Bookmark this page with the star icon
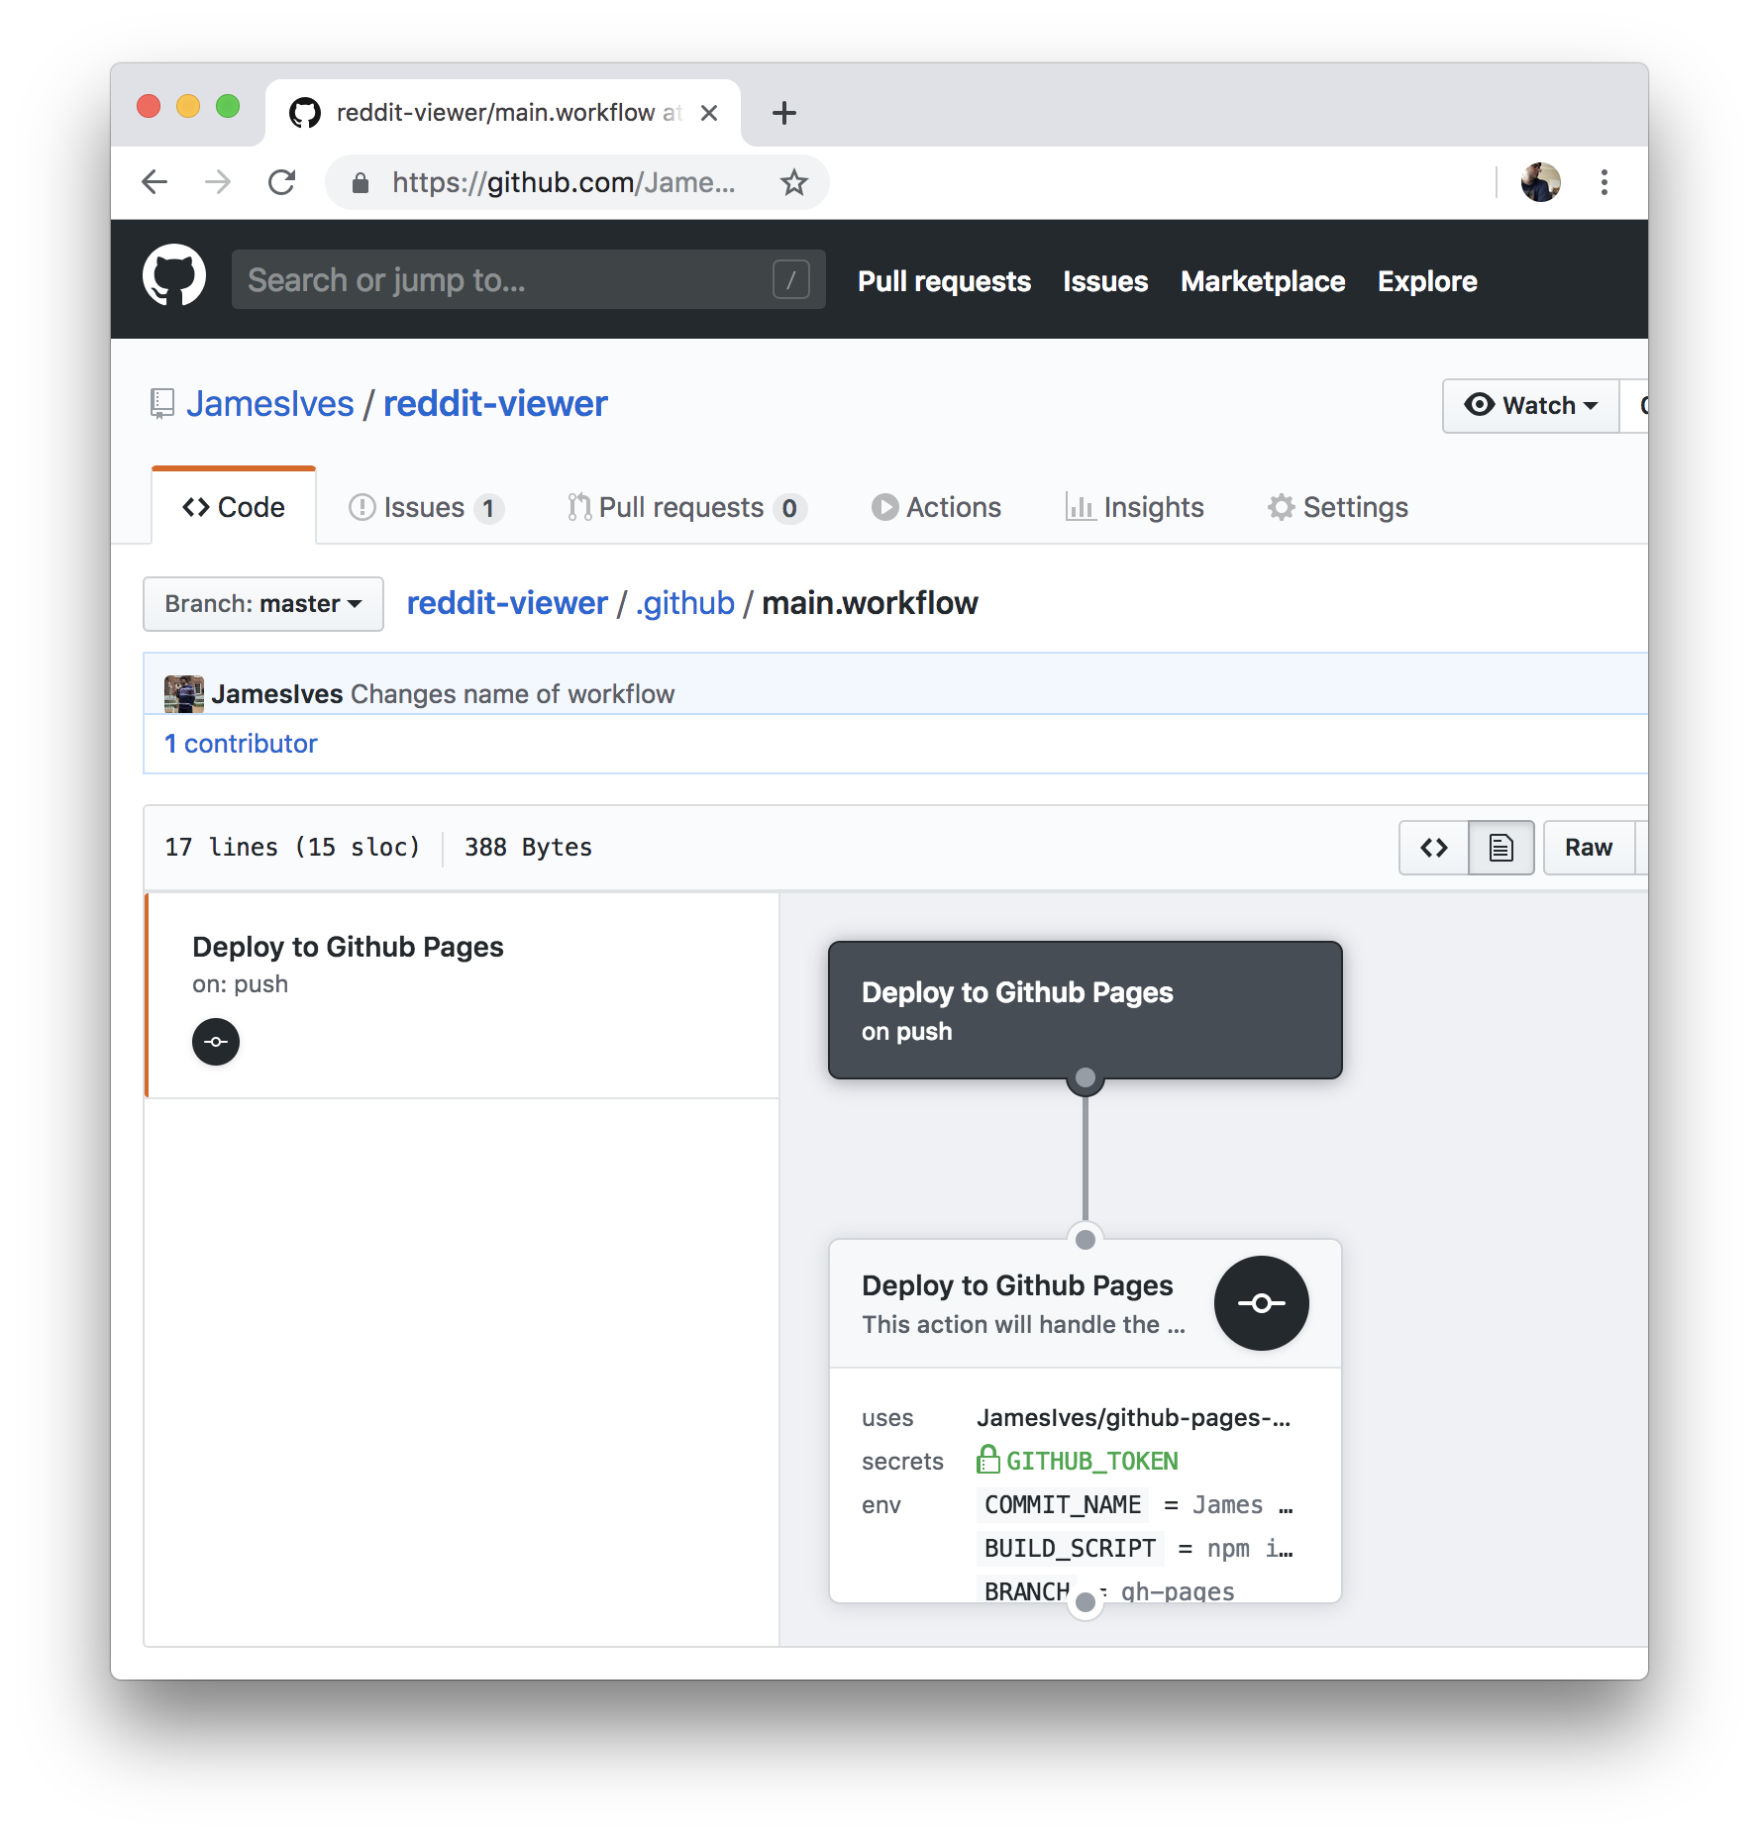This screenshot has height=1838, width=1759. (793, 182)
